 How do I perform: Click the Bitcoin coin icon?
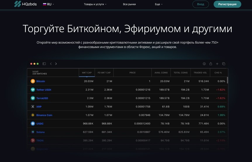(33, 81)
